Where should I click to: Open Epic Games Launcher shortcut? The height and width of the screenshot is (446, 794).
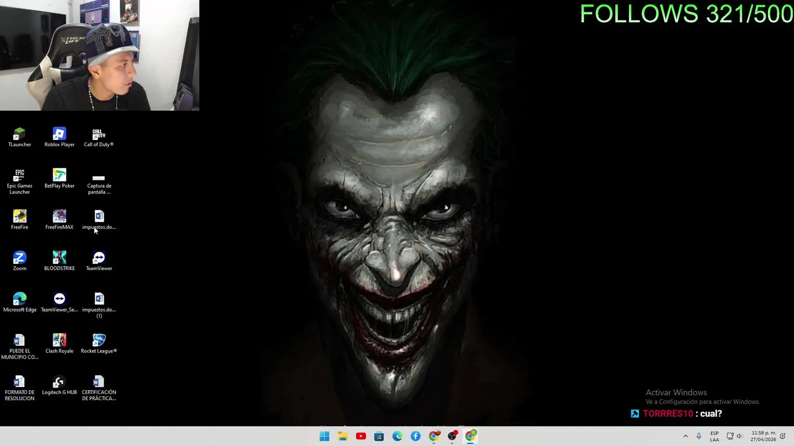click(19, 181)
